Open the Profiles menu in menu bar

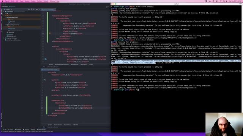pos(39,1)
